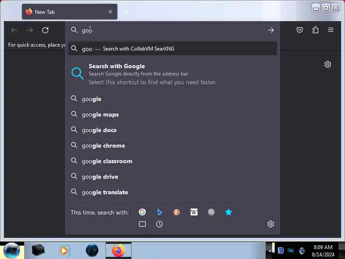Open the Extensions puzzle icon
The width and height of the screenshot is (345, 259).
point(315,30)
